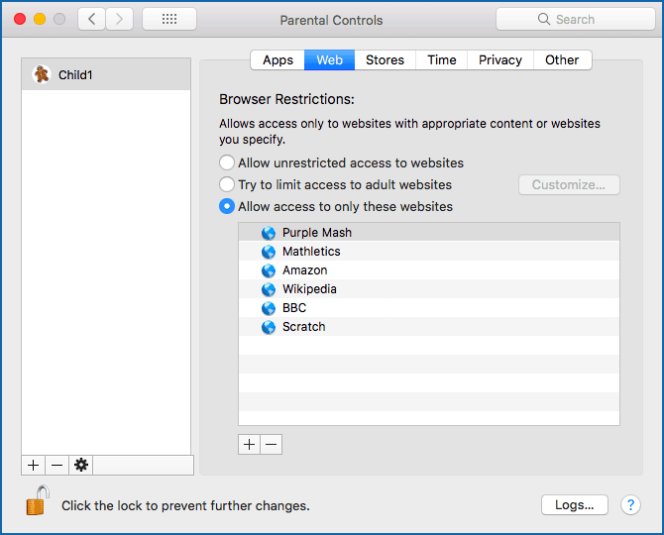Click the globe icon beside BBC
The image size is (664, 535).
click(x=269, y=308)
